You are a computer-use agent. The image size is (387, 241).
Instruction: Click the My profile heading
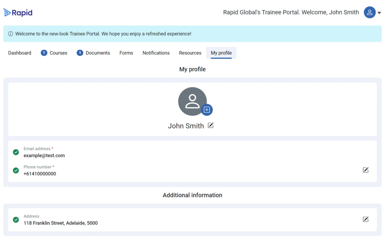192,69
